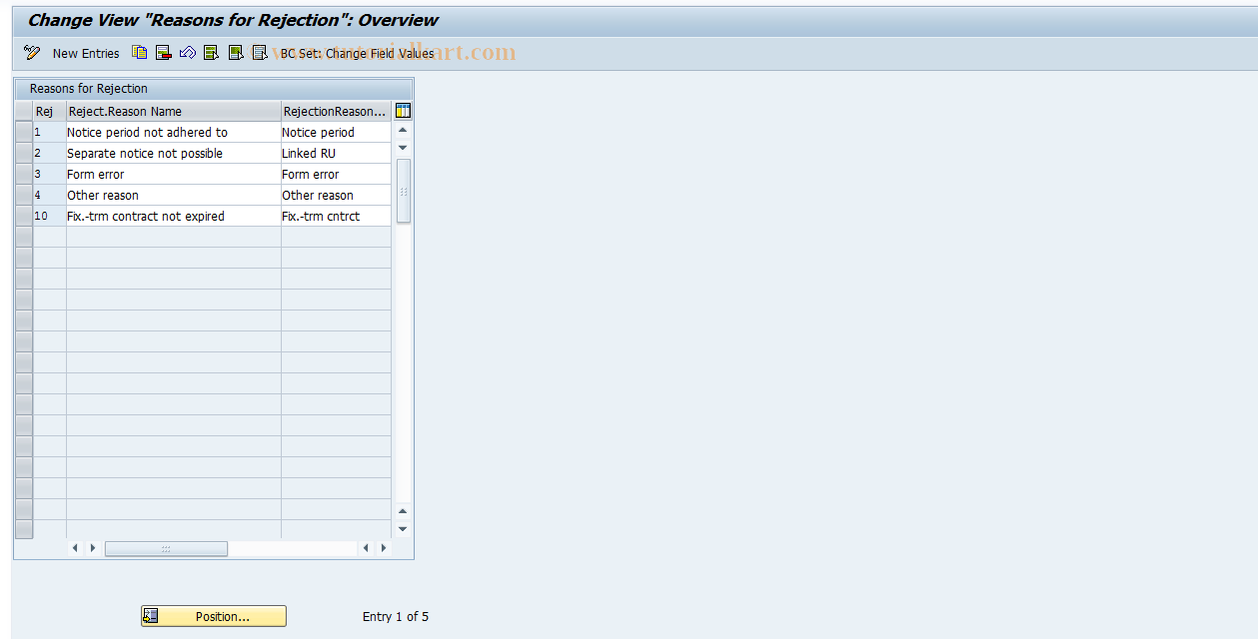1258x639 pixels.
Task: Open the table column settings icon
Action: pyautogui.click(x=403, y=111)
